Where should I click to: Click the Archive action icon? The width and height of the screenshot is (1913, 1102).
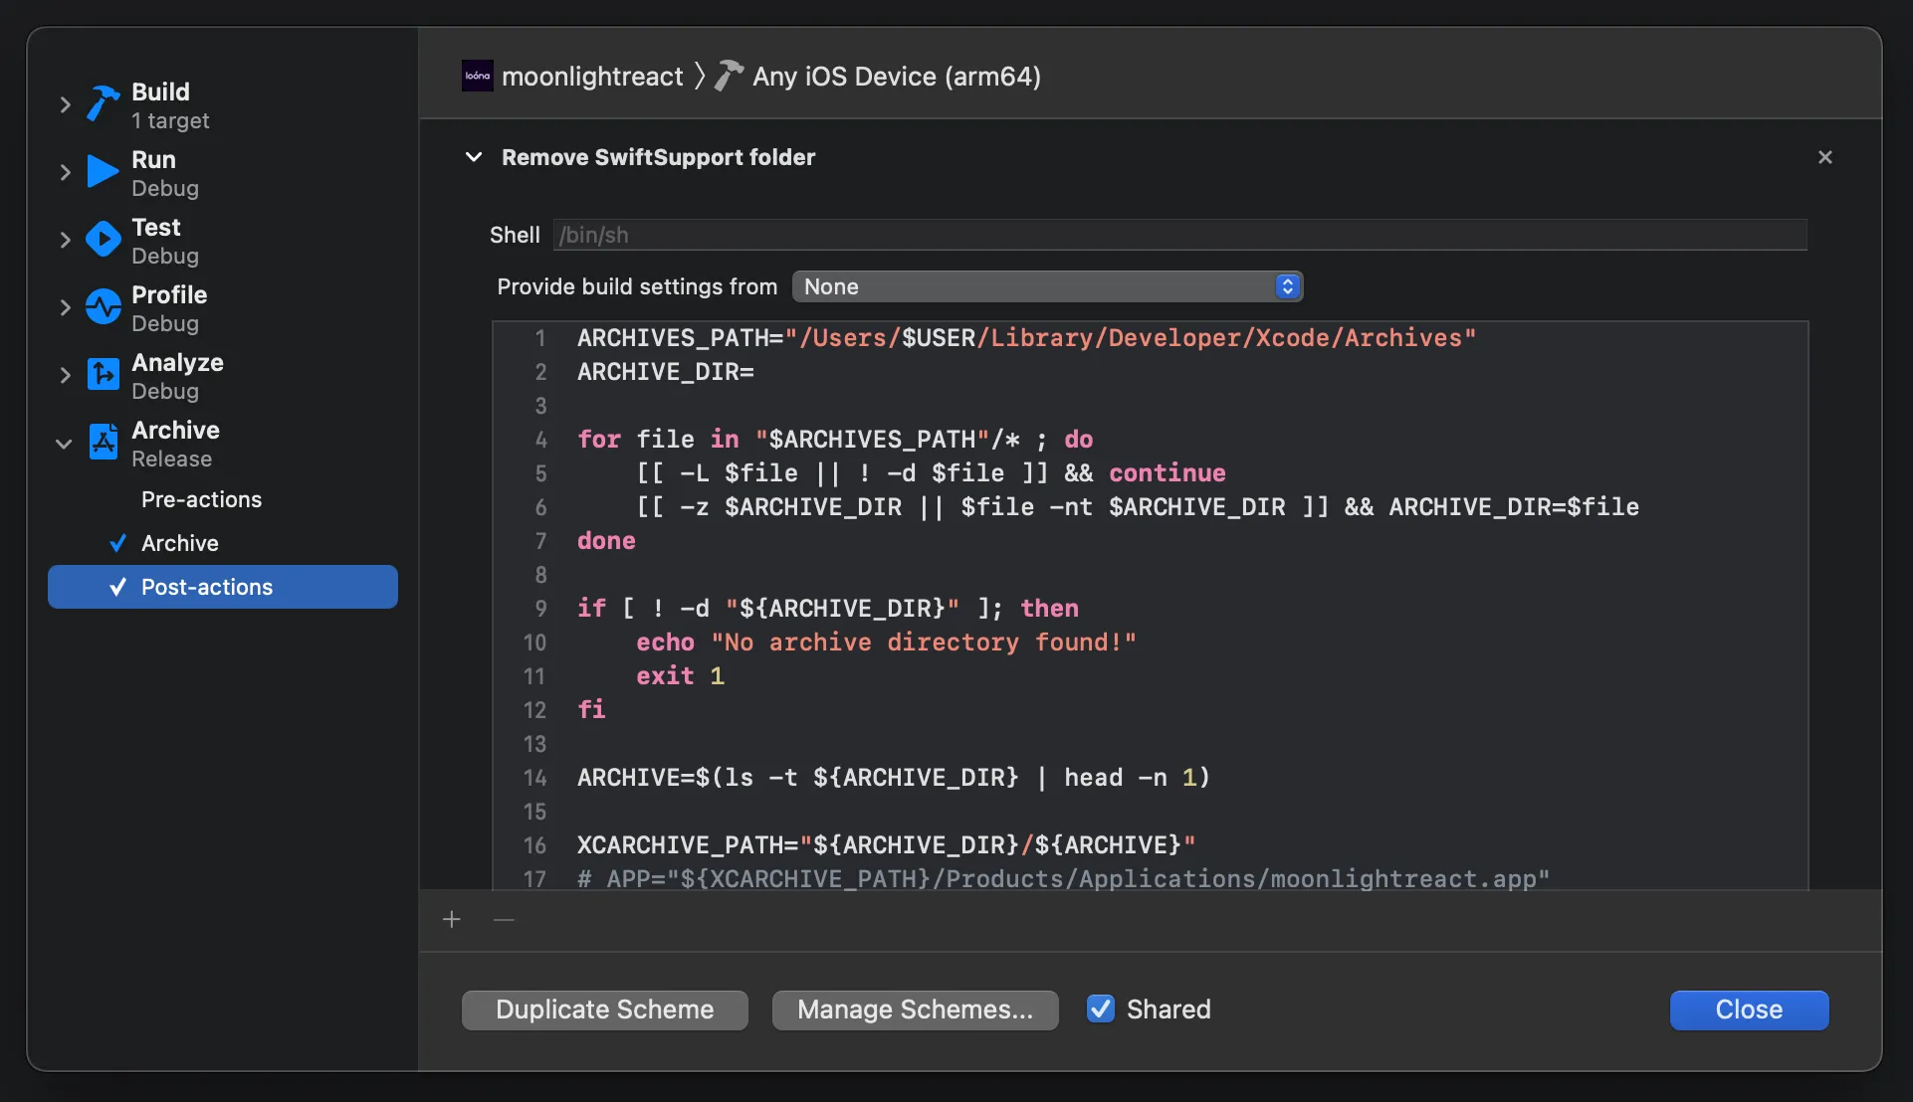click(x=103, y=443)
